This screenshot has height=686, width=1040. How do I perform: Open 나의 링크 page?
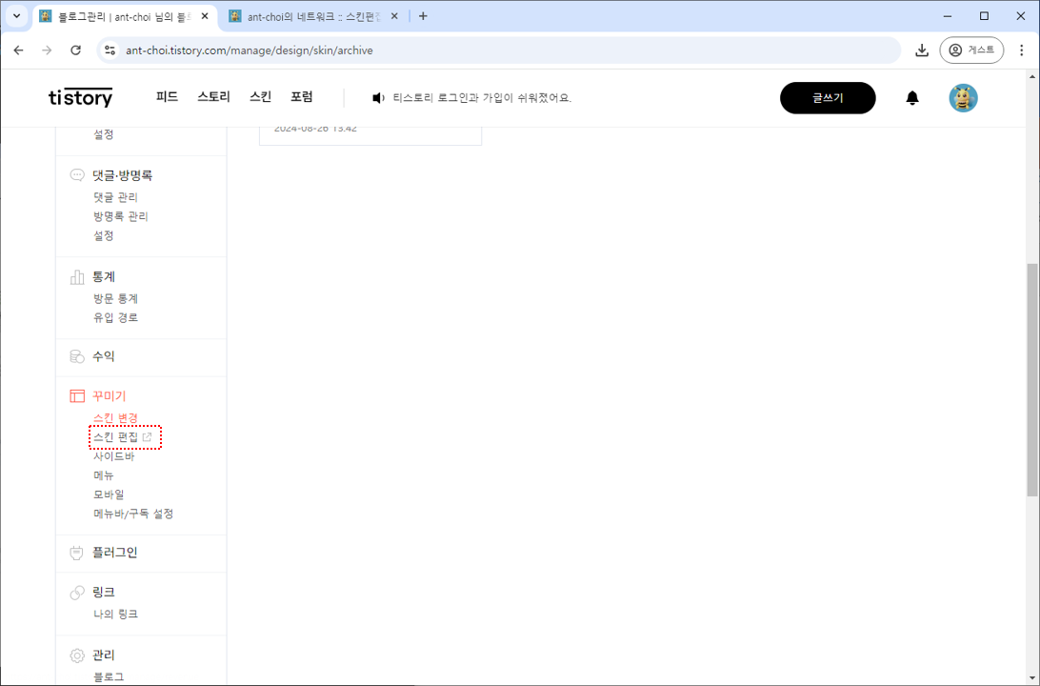115,615
